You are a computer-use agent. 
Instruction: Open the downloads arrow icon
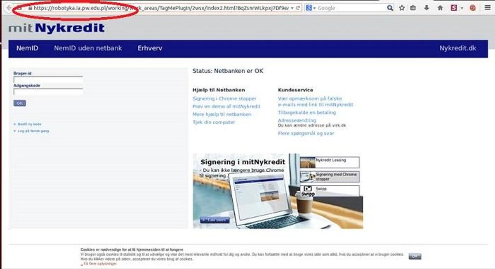[427, 8]
